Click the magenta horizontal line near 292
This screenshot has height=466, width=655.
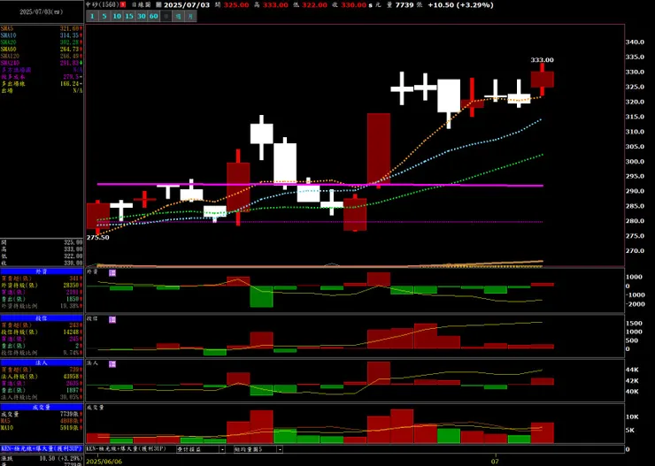pos(320,185)
